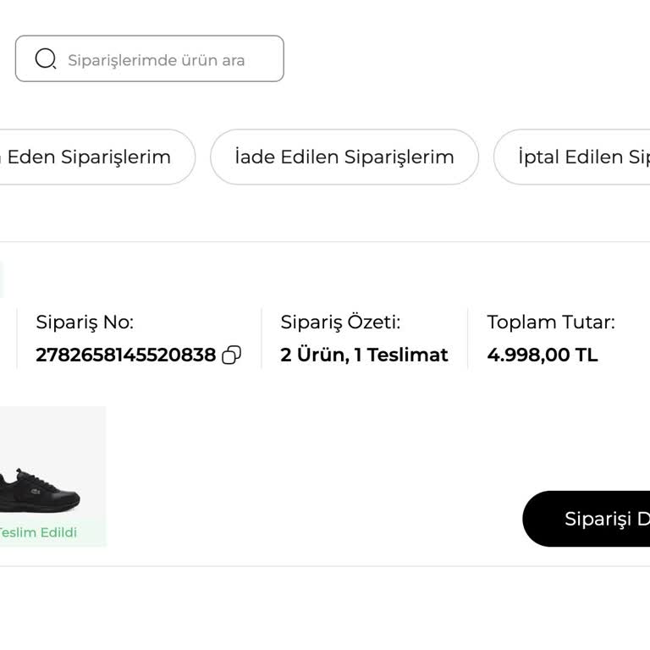Click the word 'Siparişlerim' in the İade tab
The width and height of the screenshot is (650, 650).
tap(399, 157)
